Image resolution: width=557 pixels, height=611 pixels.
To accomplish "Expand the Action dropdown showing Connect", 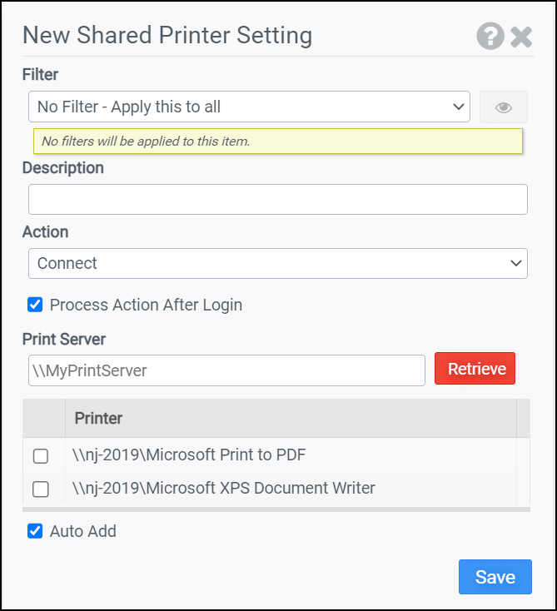I will 277,263.
